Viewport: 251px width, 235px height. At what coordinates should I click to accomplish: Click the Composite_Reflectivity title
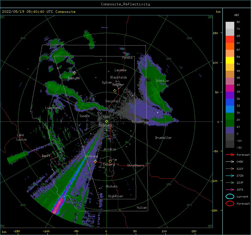(125, 4)
